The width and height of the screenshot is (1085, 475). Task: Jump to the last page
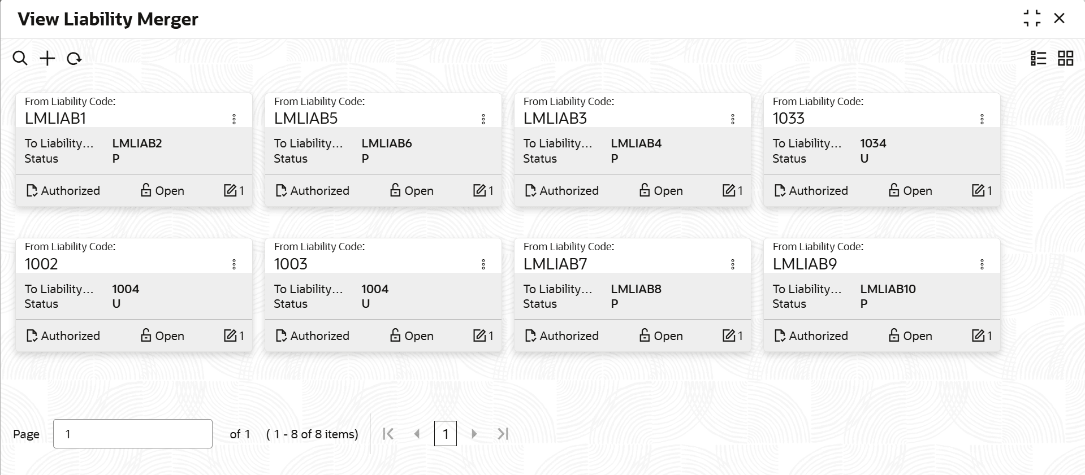(x=503, y=434)
